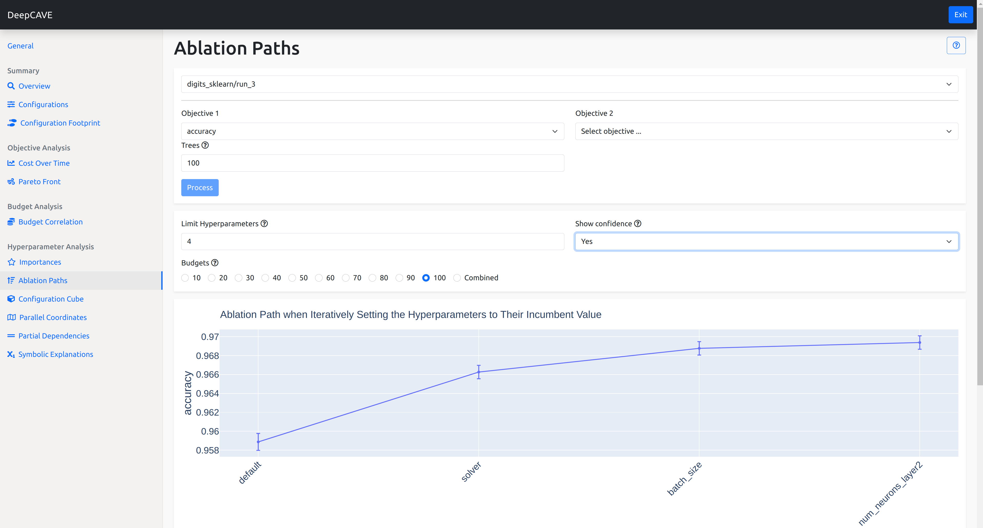
Task: Select budget 90 radio button
Action: (399, 277)
